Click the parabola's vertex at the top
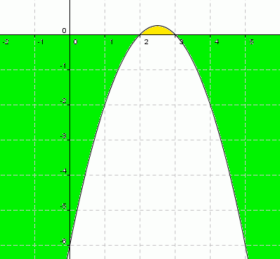The width and height of the screenshot is (280, 259). pos(158,25)
